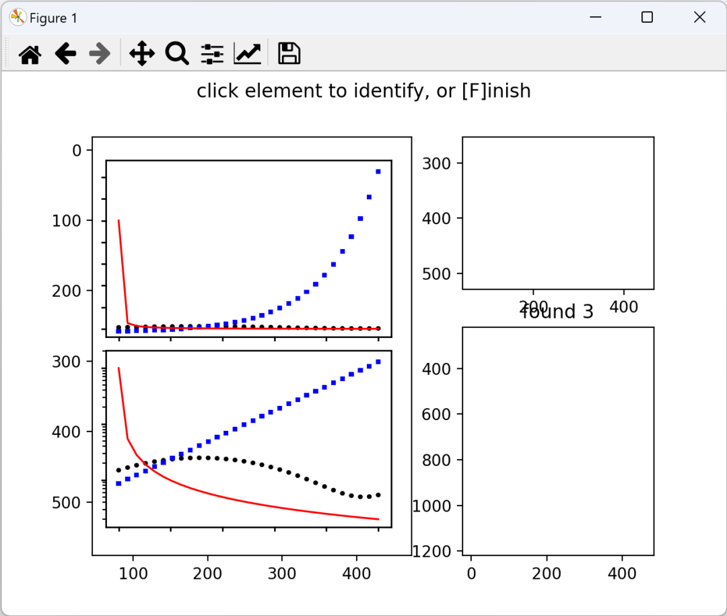Open Edit axis and curve parameters
Viewport: 727px width, 616px height.
point(248,54)
